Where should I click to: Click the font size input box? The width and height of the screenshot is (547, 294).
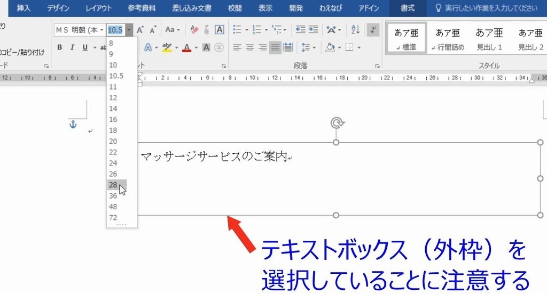[116, 30]
